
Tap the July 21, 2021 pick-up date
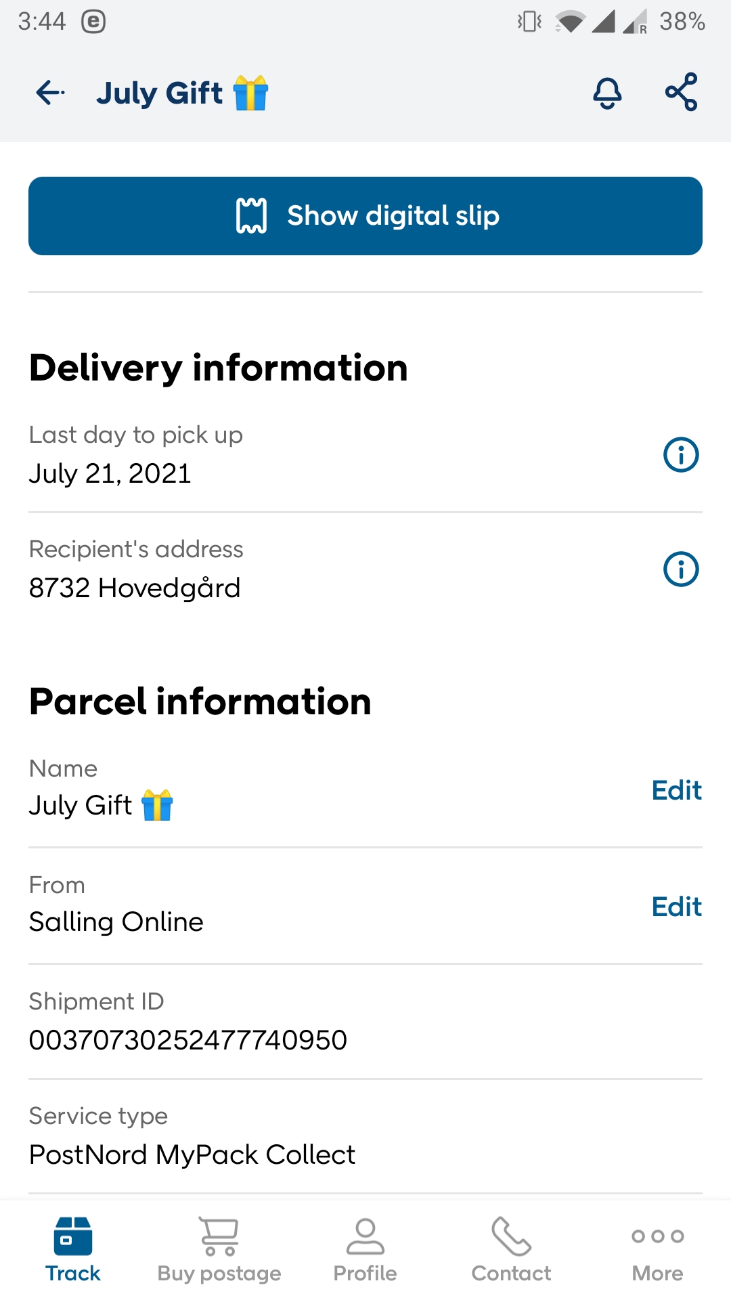tap(110, 473)
